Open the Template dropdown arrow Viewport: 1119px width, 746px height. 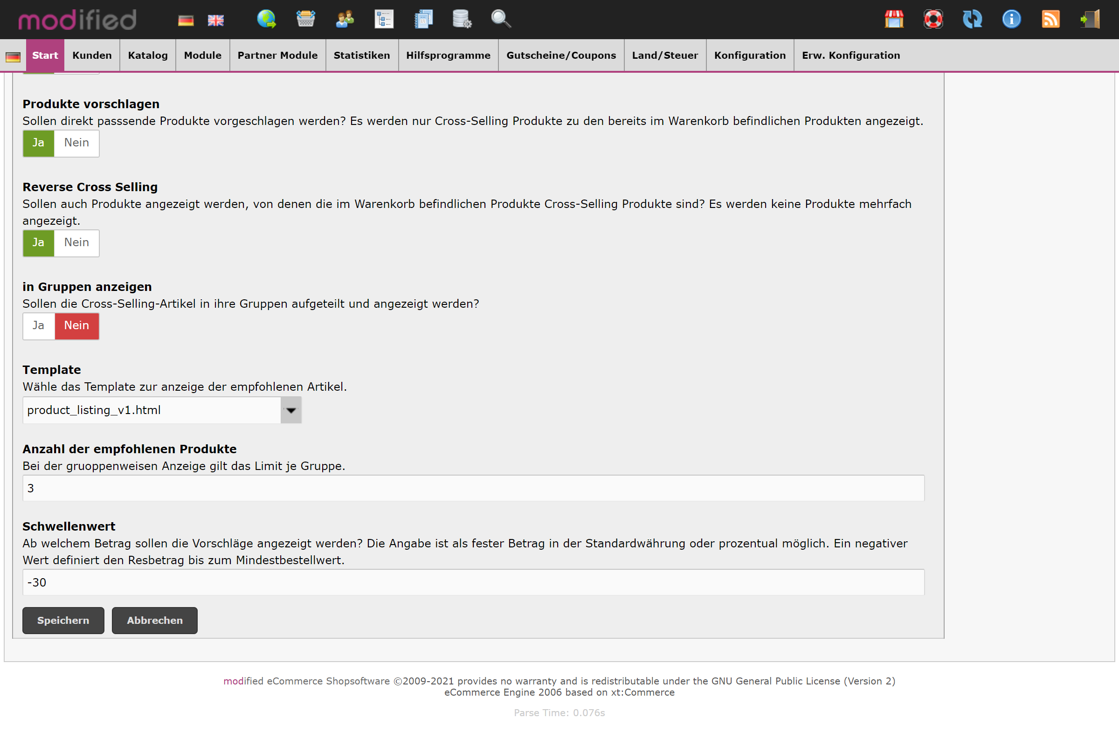tap(290, 410)
